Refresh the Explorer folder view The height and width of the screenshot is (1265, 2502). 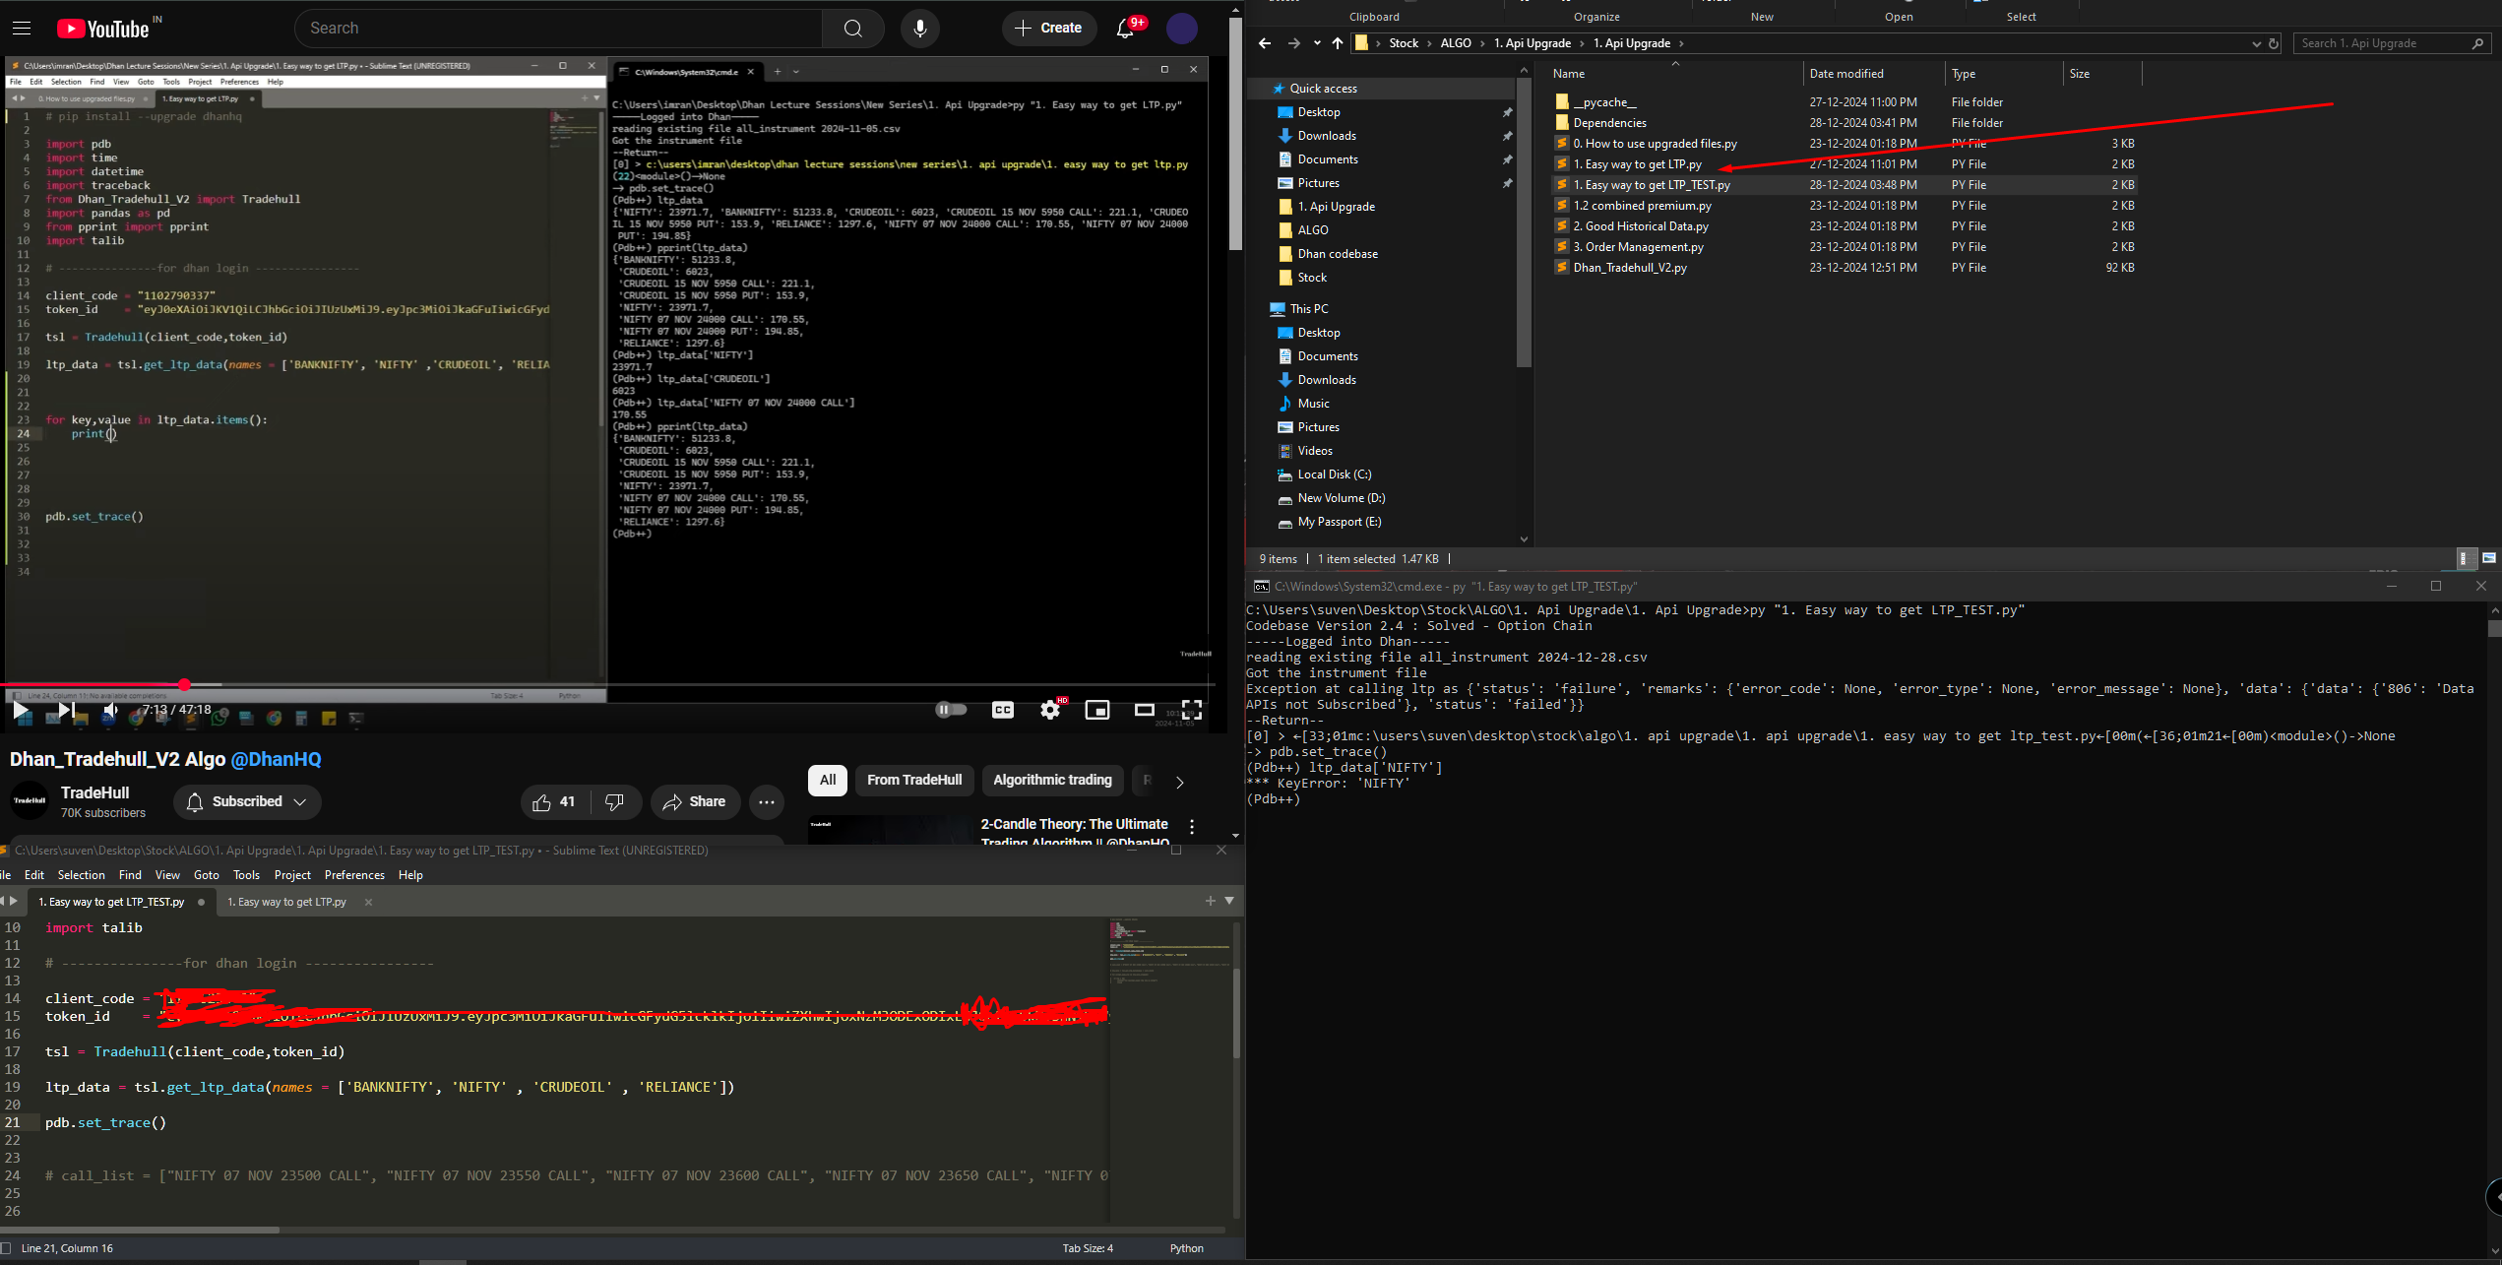(x=2274, y=43)
